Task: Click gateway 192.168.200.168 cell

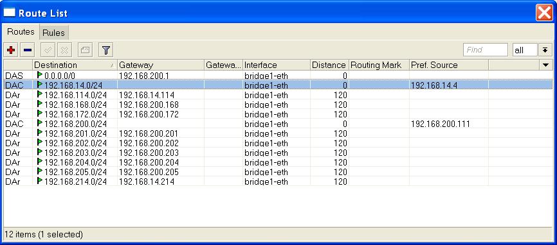Action: coord(161,105)
